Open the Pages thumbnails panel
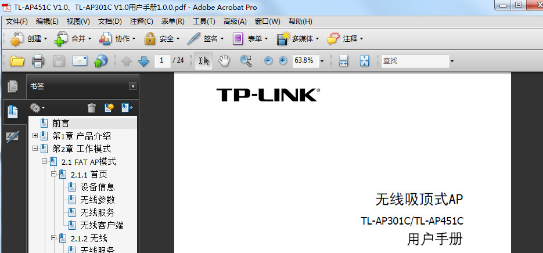The image size is (543, 253). [13, 86]
